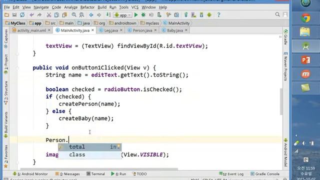
Task: Start debugging with the bug icon
Action: coord(143,15)
